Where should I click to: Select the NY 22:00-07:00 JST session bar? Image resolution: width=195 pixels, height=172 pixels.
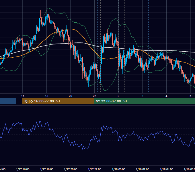[144, 101]
